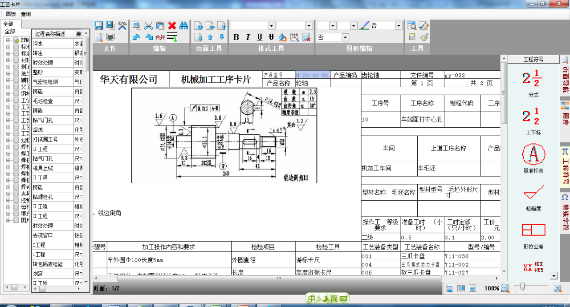Click the Save file icon
Image resolution: width=570 pixels, height=307 pixels.
(x=99, y=26)
